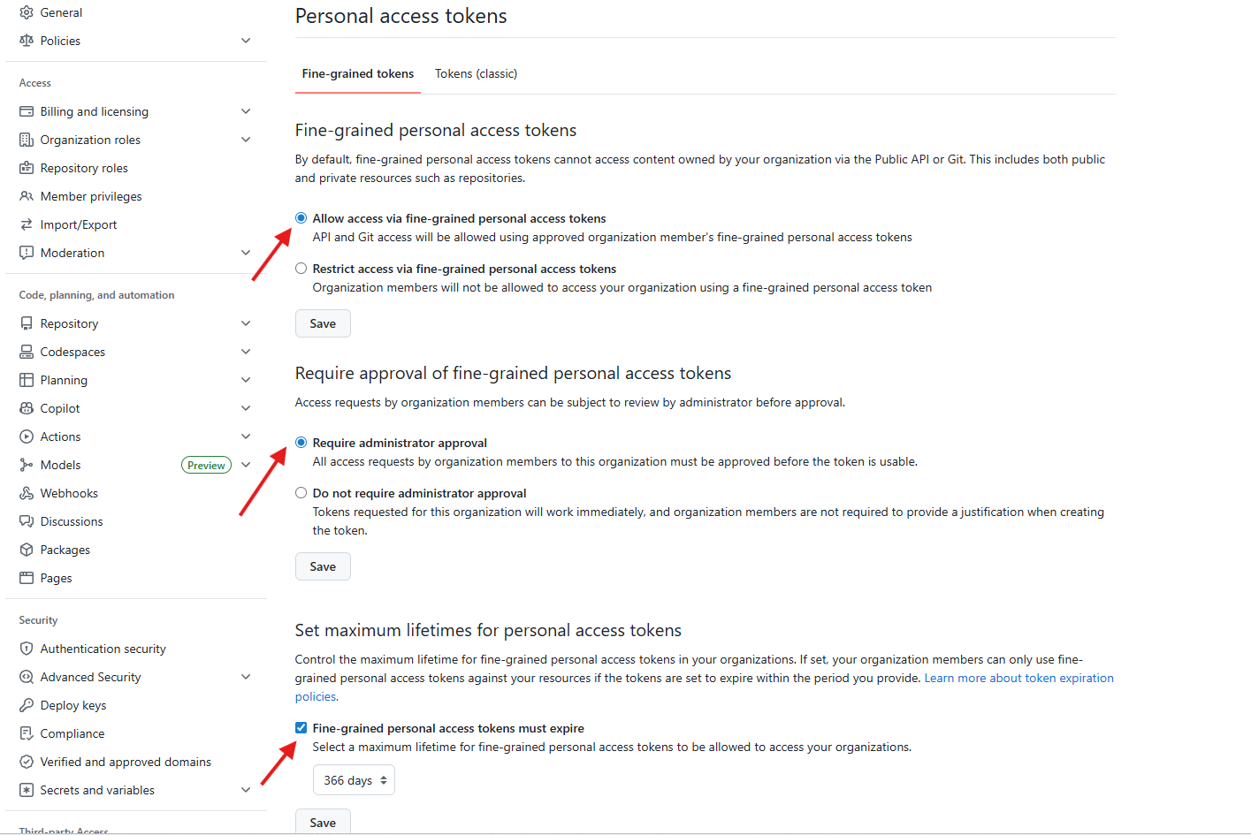
Task: Click the Webhooks icon in sidebar
Action: click(x=27, y=493)
